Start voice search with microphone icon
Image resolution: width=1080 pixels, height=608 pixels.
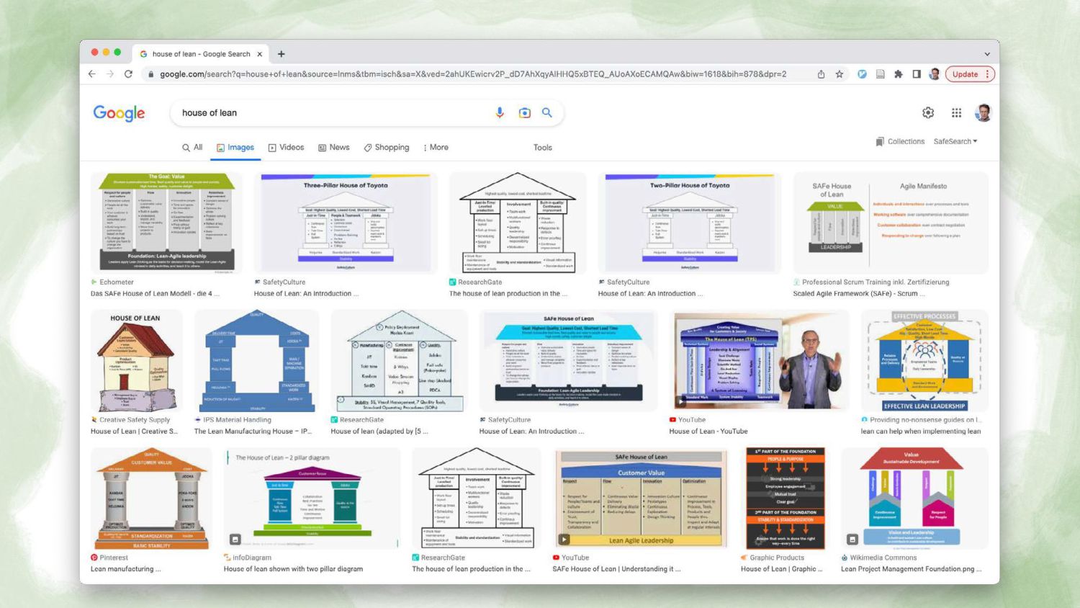point(500,112)
